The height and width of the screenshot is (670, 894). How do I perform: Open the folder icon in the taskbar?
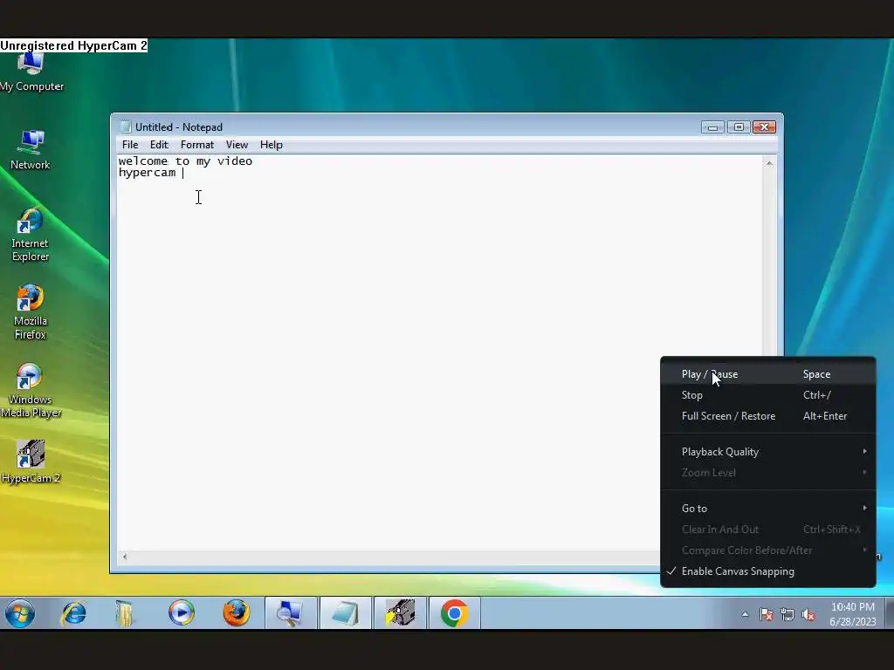124,613
